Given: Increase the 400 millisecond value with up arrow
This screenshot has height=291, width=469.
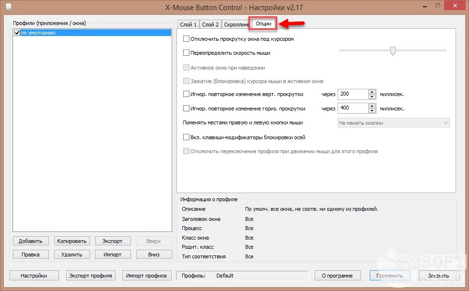Looking at the screenshot, I should tap(372, 106).
